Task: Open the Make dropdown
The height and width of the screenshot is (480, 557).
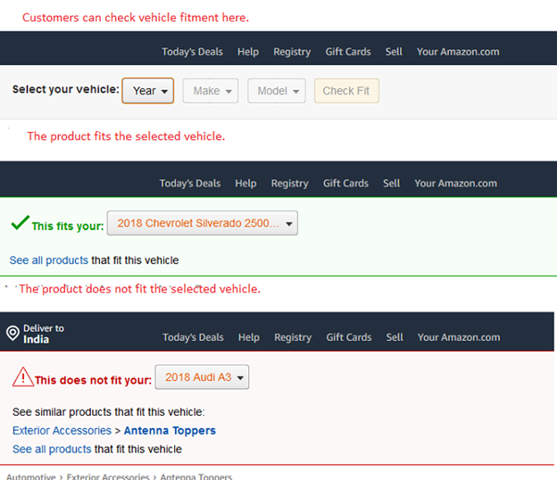Action: 210,91
